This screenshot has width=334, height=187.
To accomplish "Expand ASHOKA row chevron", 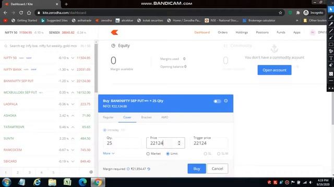I will (73, 115).
